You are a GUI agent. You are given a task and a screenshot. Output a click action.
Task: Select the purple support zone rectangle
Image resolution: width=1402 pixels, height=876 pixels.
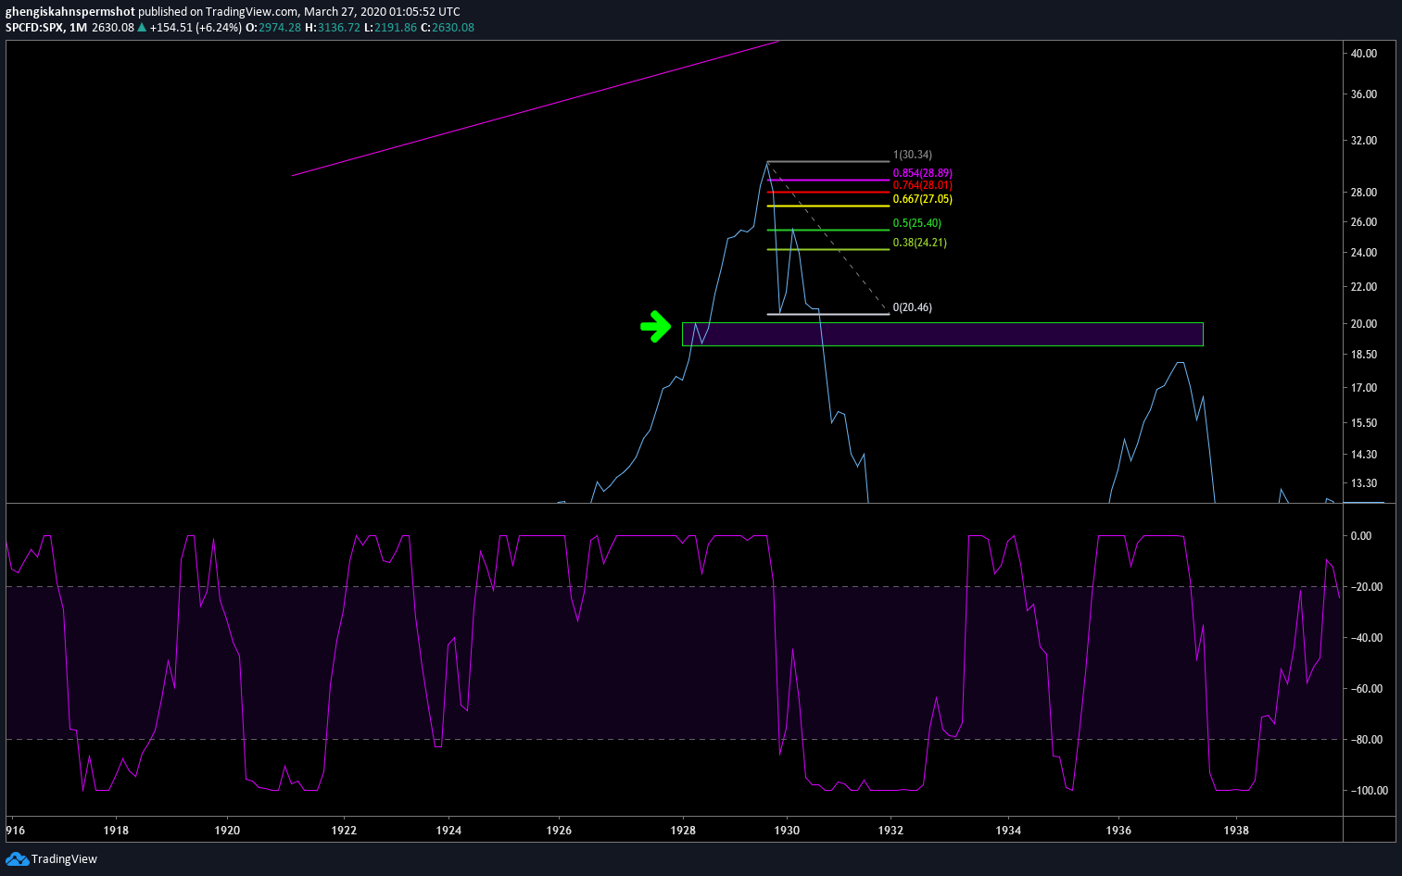click(x=942, y=334)
